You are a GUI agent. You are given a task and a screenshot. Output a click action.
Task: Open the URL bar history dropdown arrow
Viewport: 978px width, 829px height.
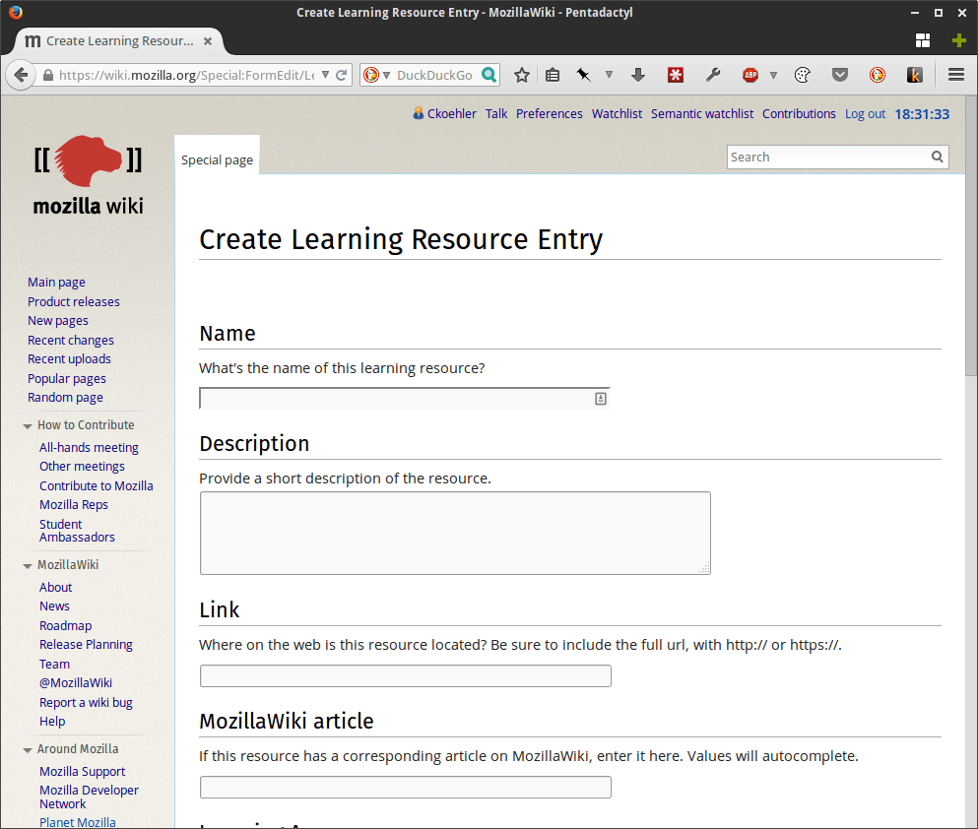[x=325, y=75]
